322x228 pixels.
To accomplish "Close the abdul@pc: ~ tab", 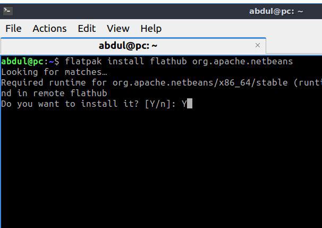I will (x=258, y=45).
